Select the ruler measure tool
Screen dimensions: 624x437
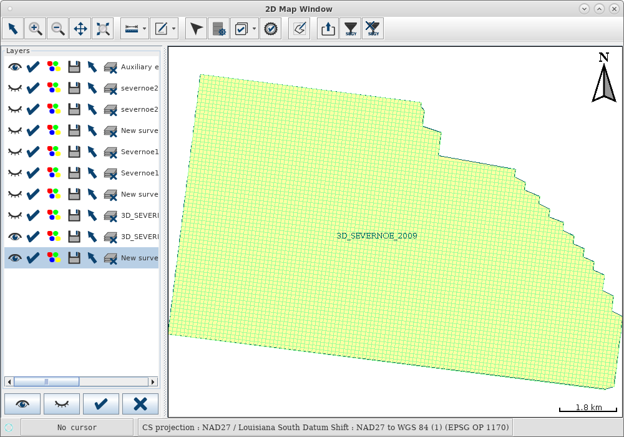point(131,29)
